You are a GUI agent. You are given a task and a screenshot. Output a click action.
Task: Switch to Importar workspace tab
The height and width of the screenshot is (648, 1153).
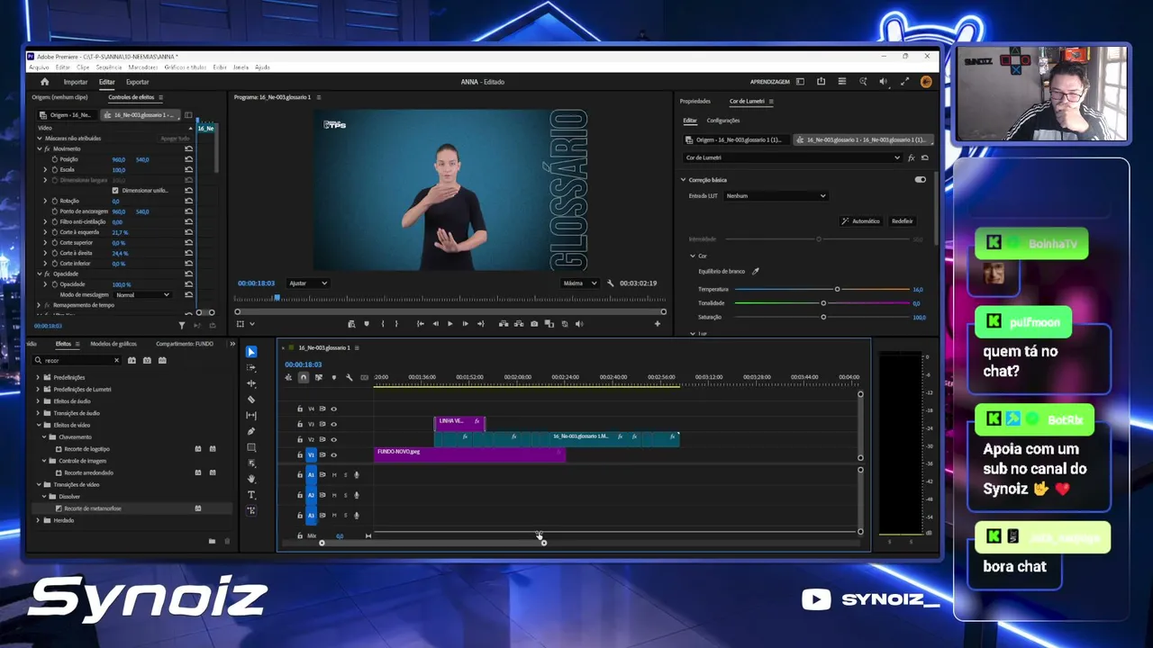coord(76,82)
